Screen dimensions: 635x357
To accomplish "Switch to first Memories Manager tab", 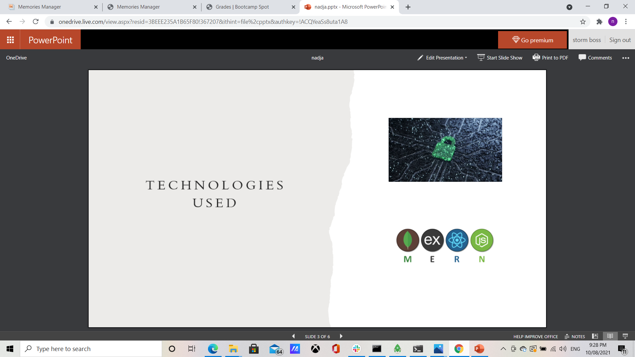I will coord(39,7).
